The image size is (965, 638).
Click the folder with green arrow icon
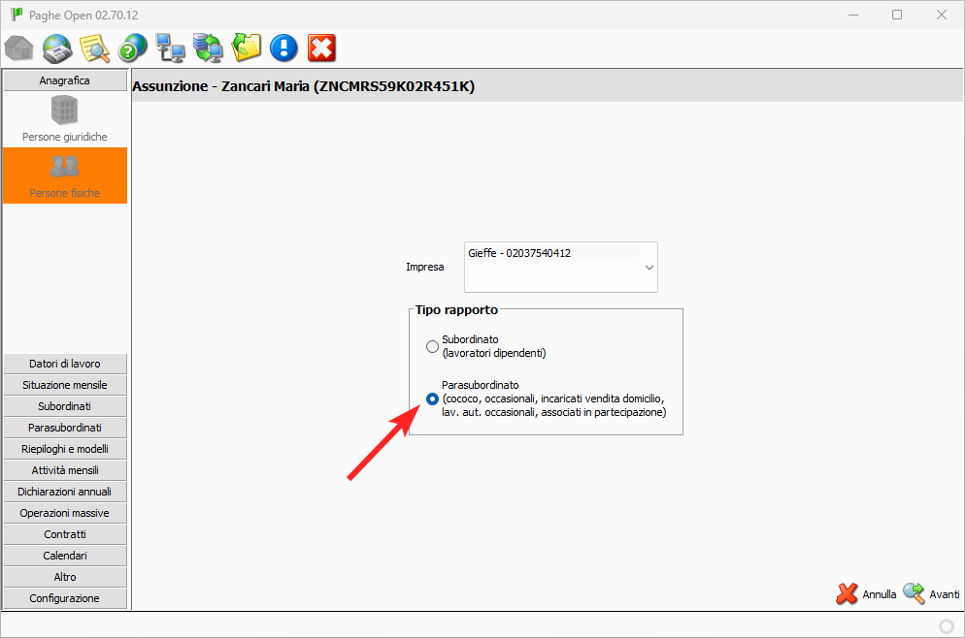(247, 48)
